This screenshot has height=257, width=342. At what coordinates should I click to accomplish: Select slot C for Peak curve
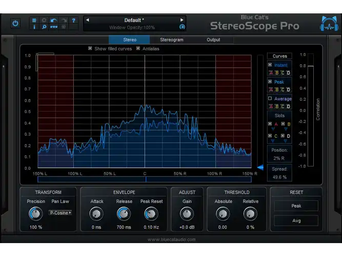pyautogui.click(x=283, y=89)
